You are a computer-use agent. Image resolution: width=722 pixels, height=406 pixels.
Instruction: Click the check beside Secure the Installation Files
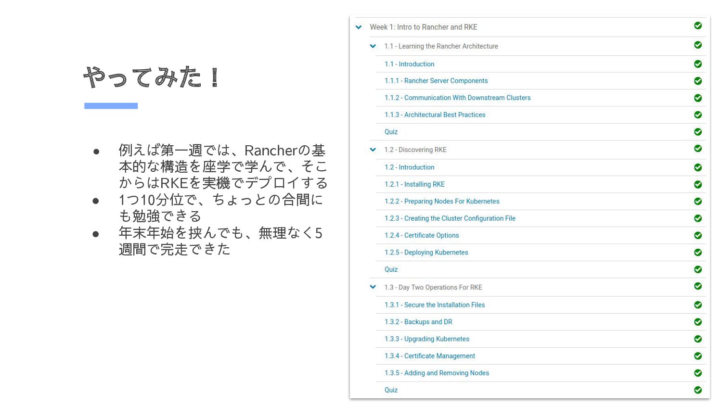tap(698, 305)
